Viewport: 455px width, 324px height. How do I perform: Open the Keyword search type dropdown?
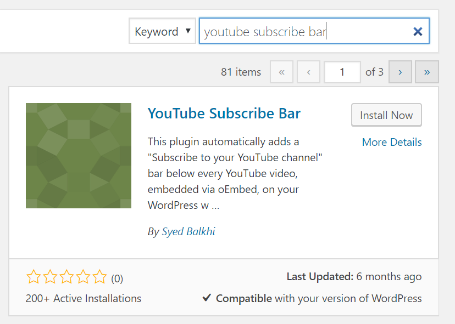[162, 31]
